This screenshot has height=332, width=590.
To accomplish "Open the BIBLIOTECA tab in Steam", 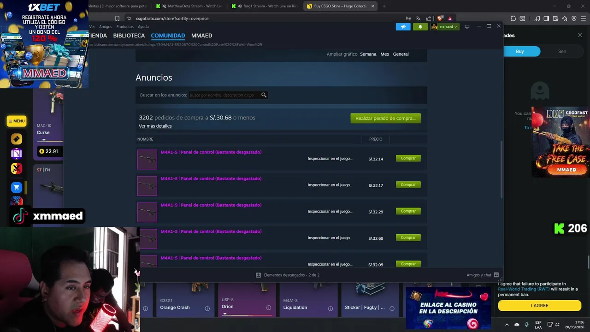I will coord(129,36).
